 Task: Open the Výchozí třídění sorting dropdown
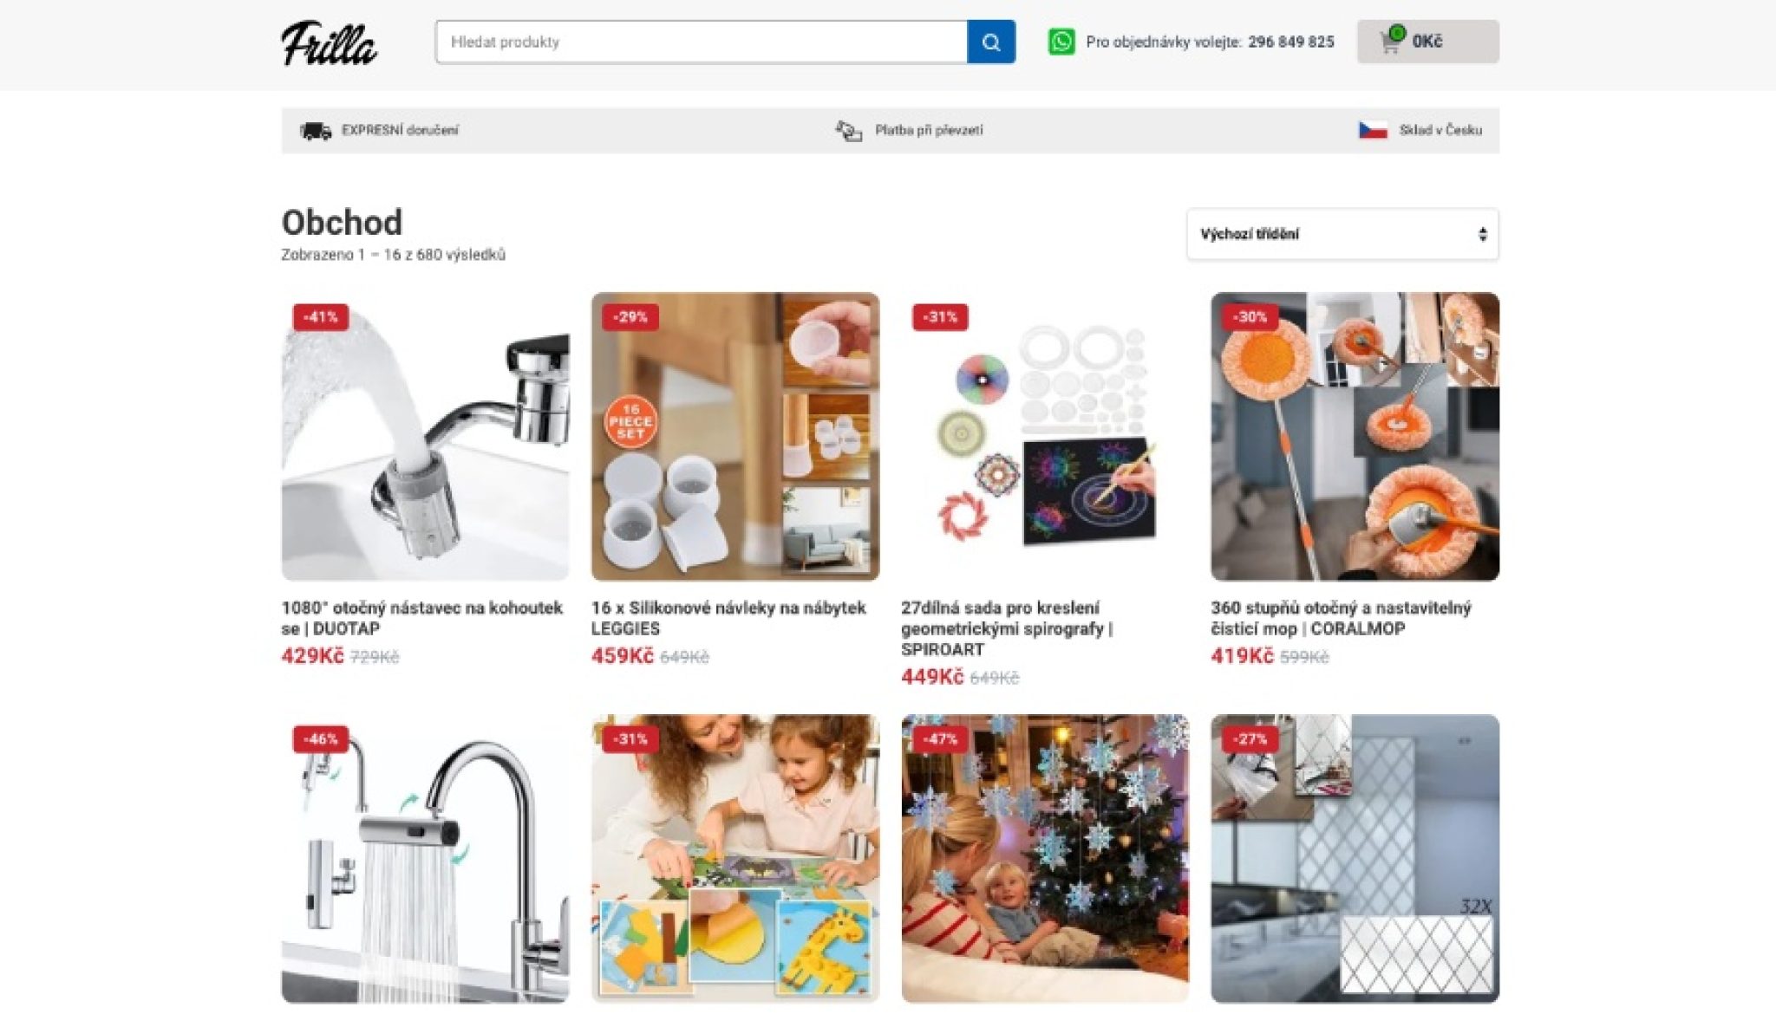1342,234
